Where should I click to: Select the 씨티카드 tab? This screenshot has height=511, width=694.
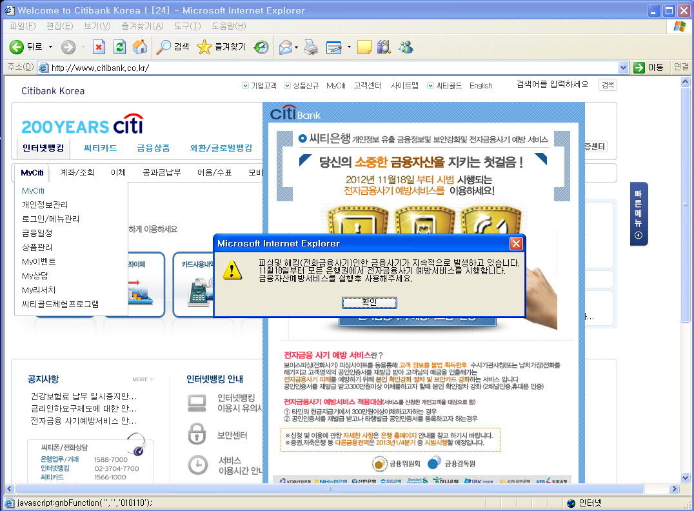tap(101, 148)
